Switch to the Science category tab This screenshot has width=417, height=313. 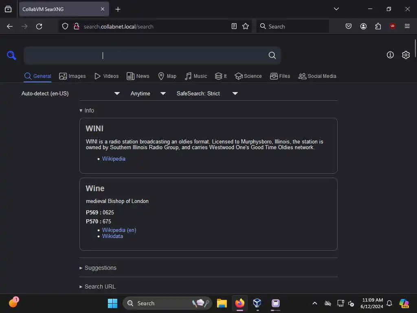pos(248,76)
